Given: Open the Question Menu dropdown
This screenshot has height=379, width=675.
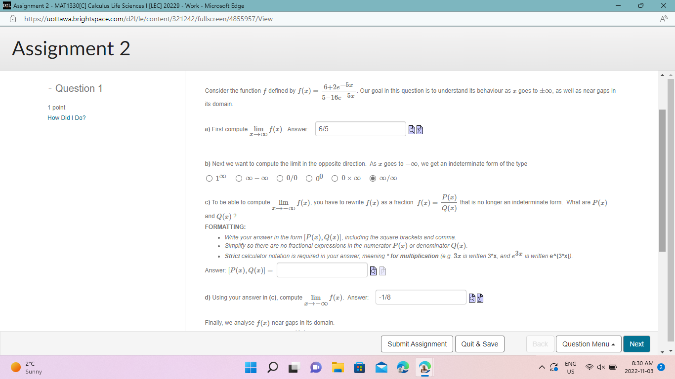Looking at the screenshot, I should coord(589,344).
